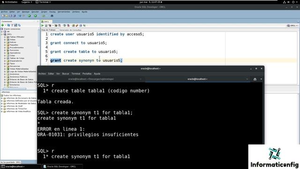Open Herramientas menu in SQL Developer
This screenshot has width=300, height=169.
pos(64,12)
